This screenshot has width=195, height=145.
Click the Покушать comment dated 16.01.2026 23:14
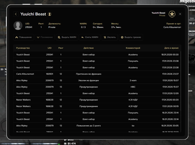(x=133, y=113)
